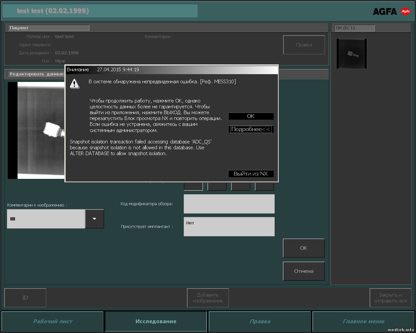This screenshot has width=416, height=333.
Task: Switch to the Исследование tab
Action: pyautogui.click(x=156, y=321)
